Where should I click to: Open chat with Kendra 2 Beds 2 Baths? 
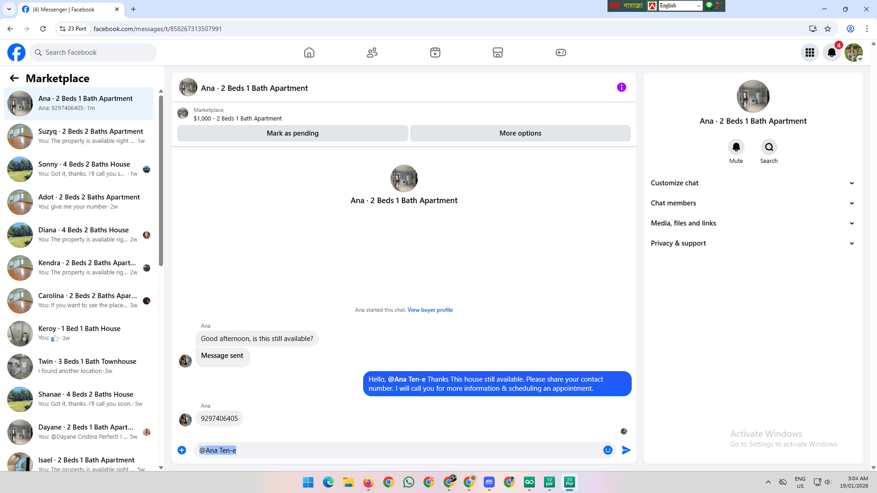[x=79, y=267]
